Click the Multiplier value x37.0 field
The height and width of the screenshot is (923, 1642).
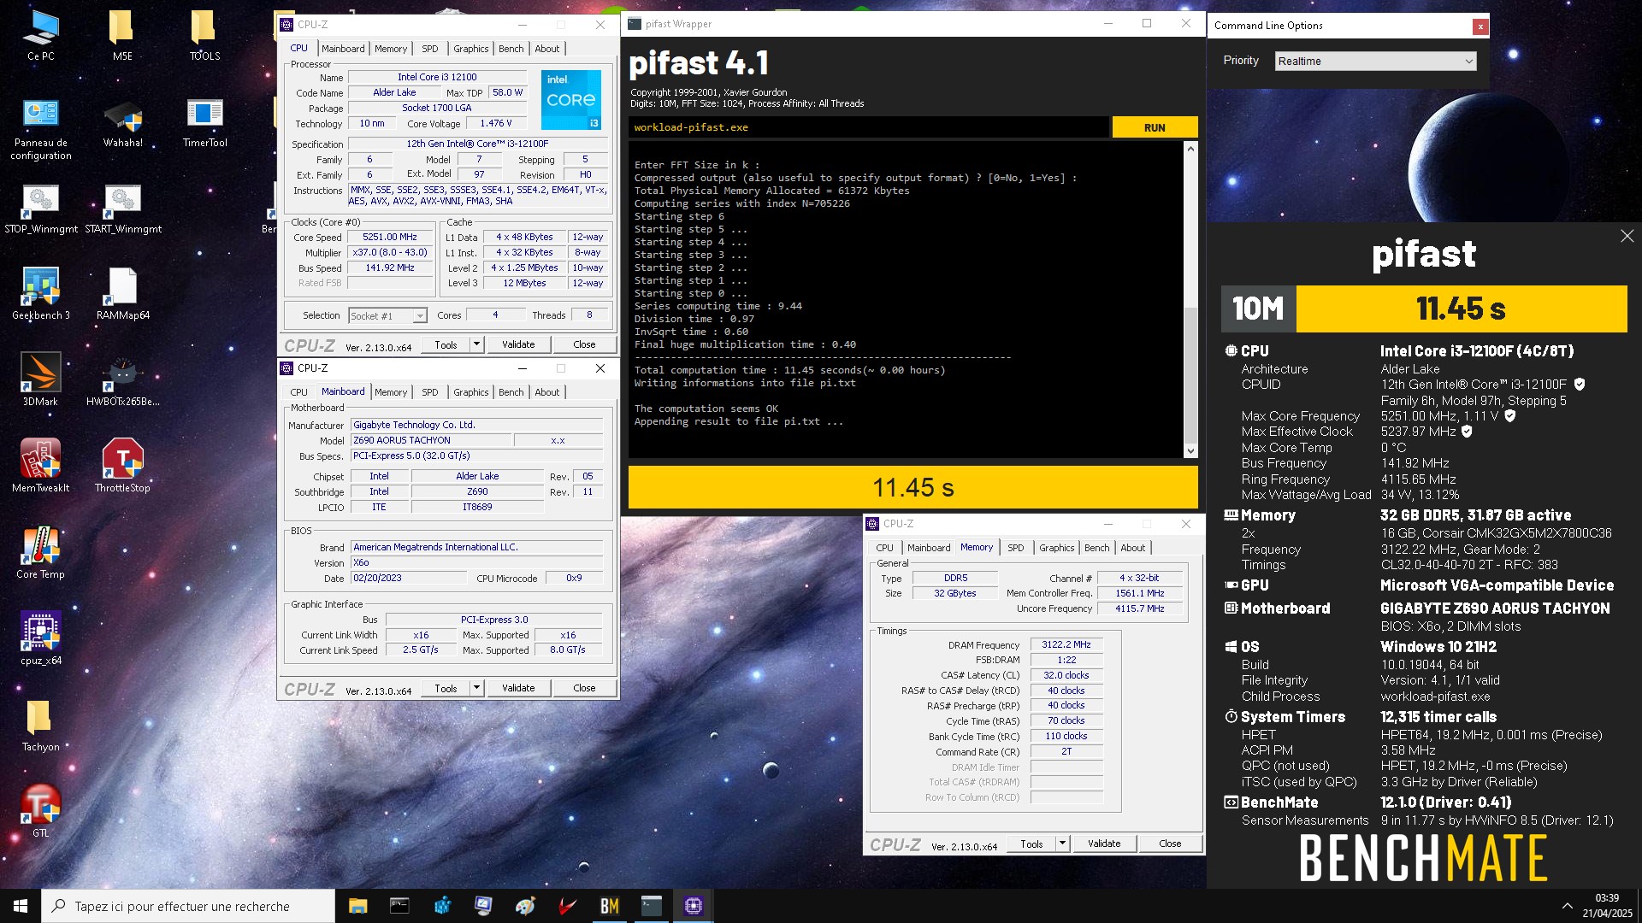(389, 253)
